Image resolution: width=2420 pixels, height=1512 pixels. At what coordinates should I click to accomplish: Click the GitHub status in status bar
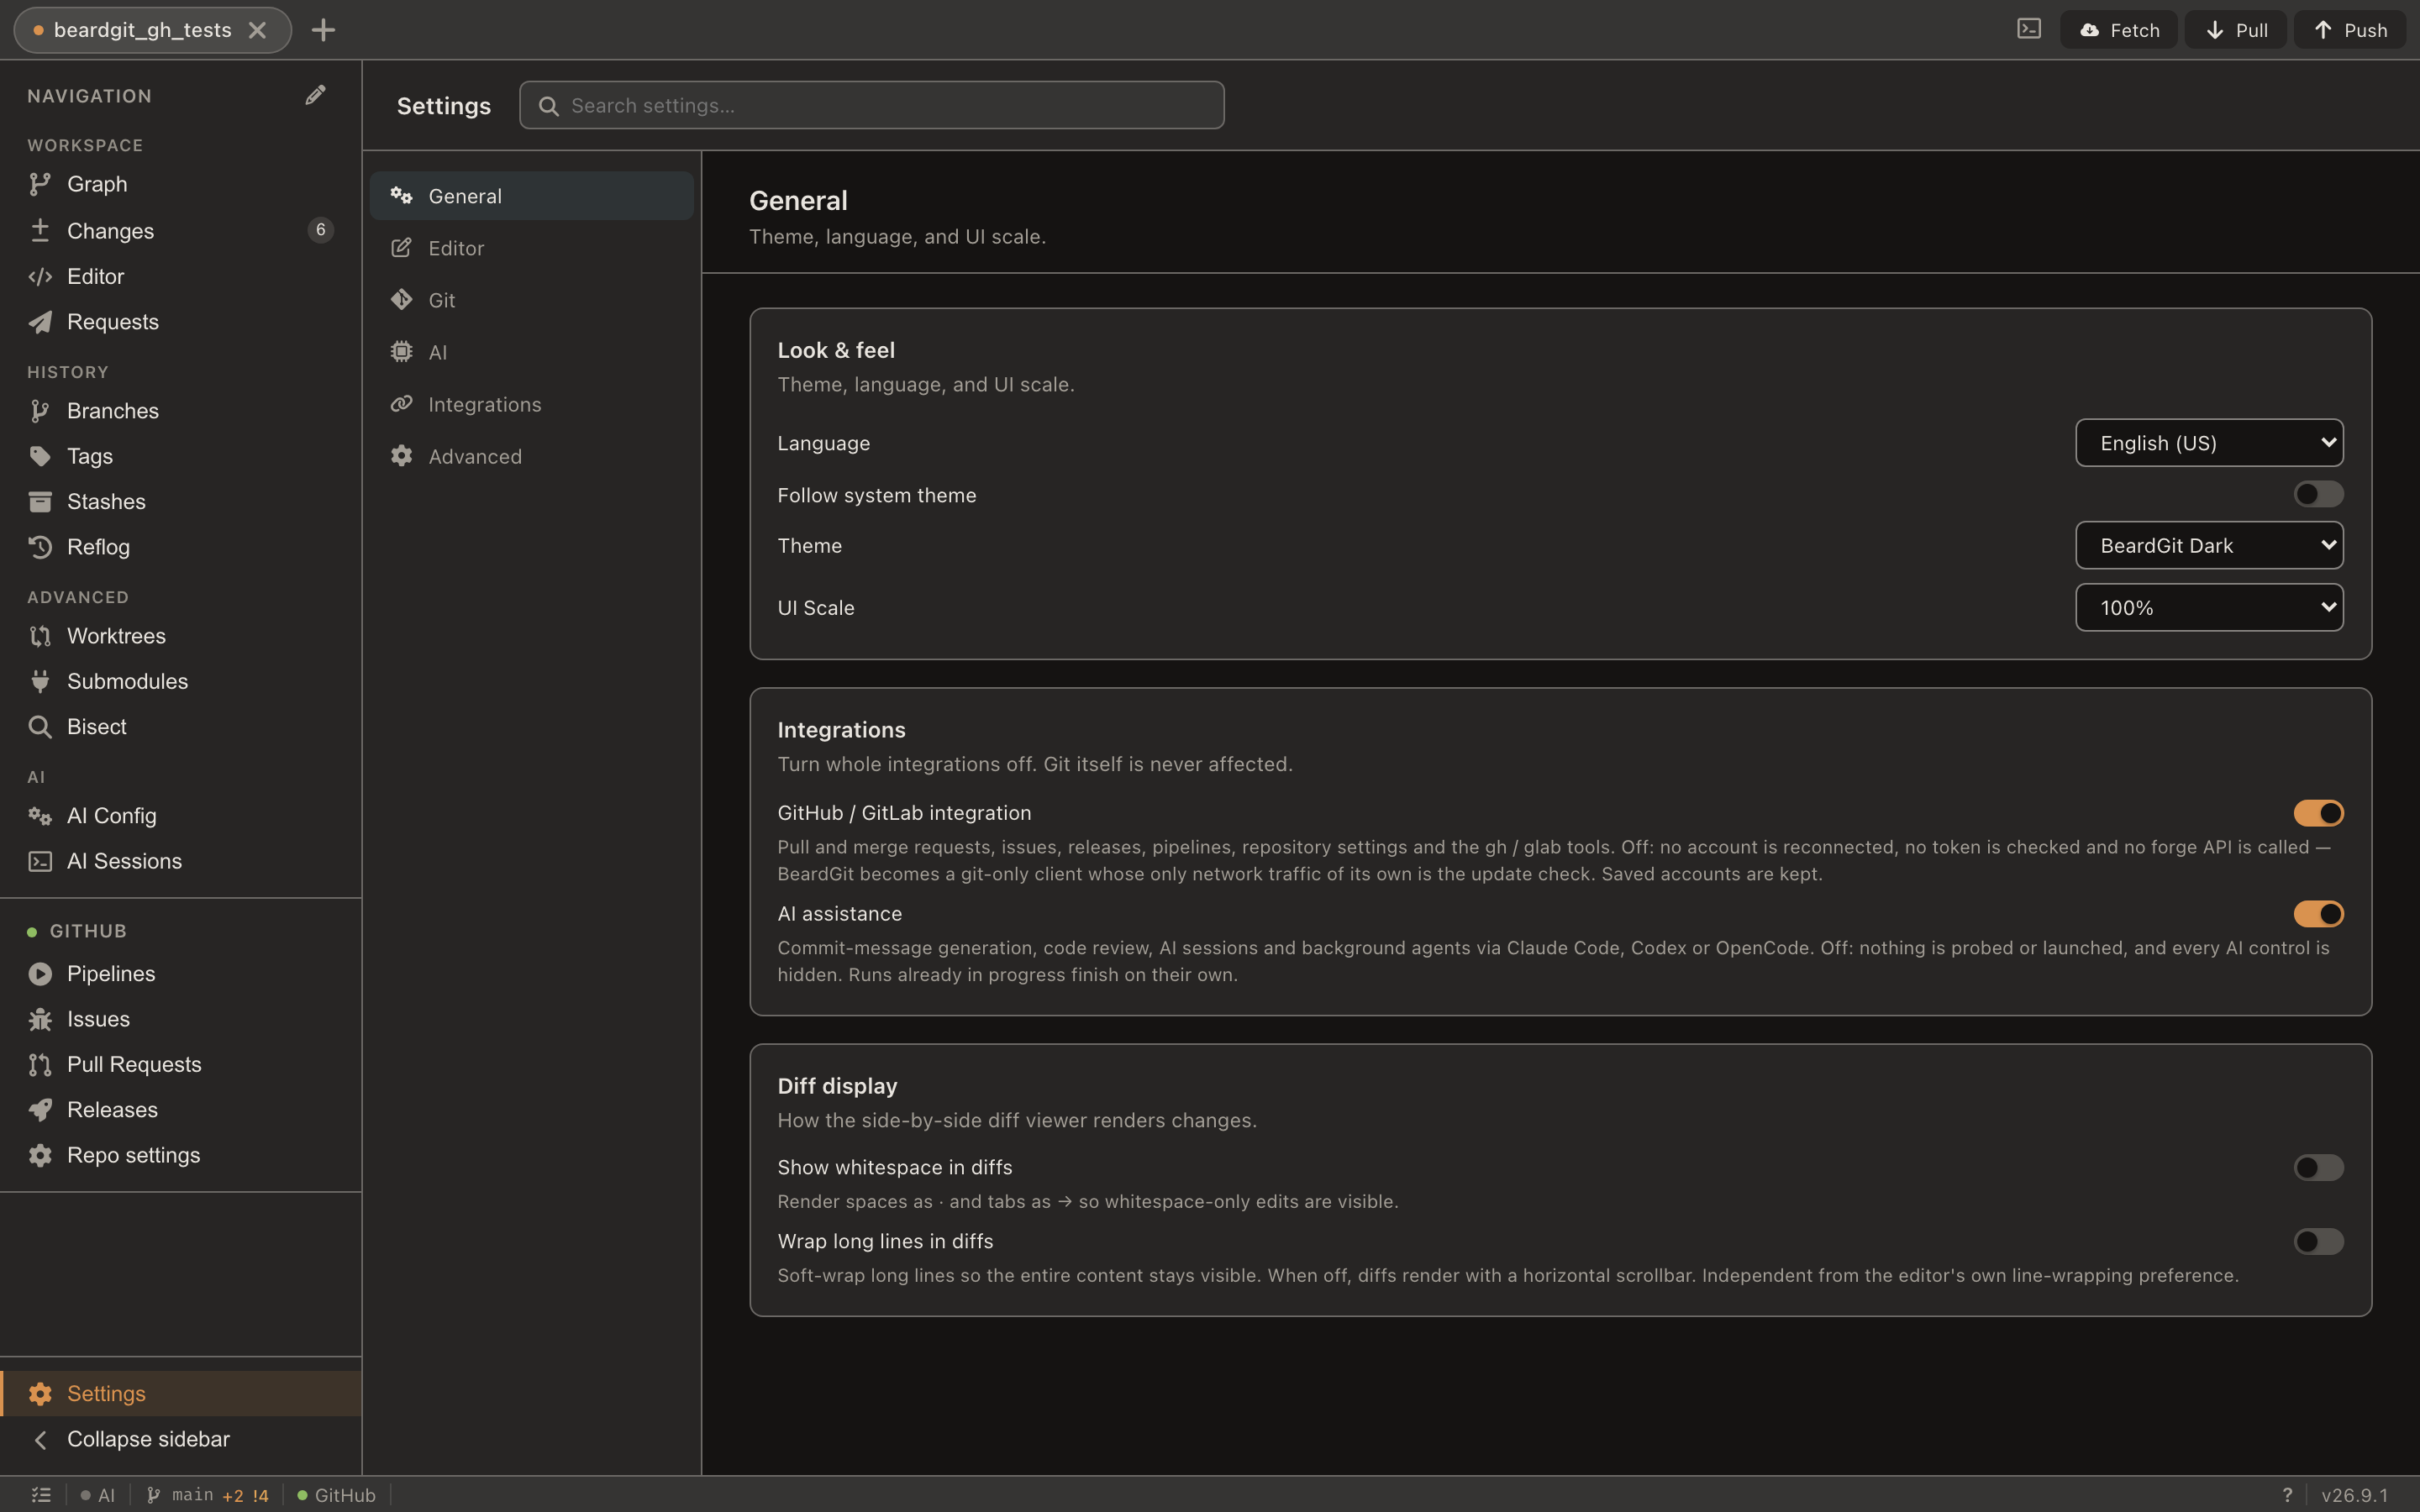point(336,1495)
